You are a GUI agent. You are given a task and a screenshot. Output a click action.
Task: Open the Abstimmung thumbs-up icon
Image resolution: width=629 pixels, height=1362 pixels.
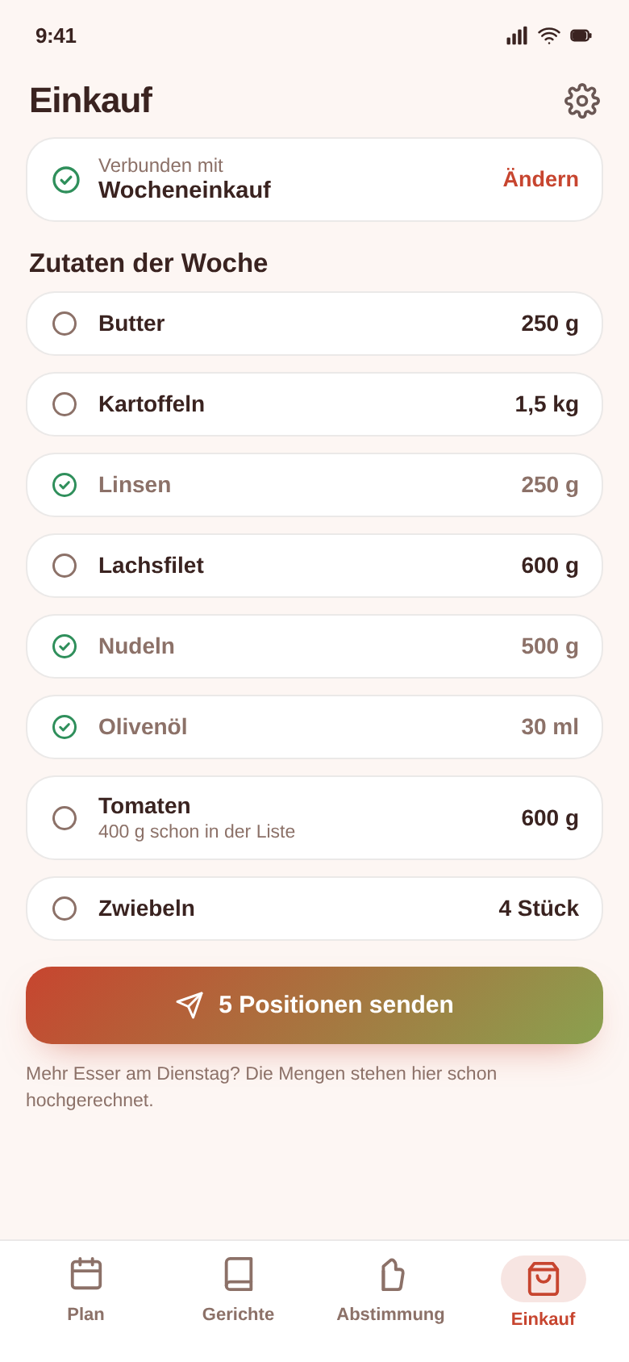(x=391, y=1274)
